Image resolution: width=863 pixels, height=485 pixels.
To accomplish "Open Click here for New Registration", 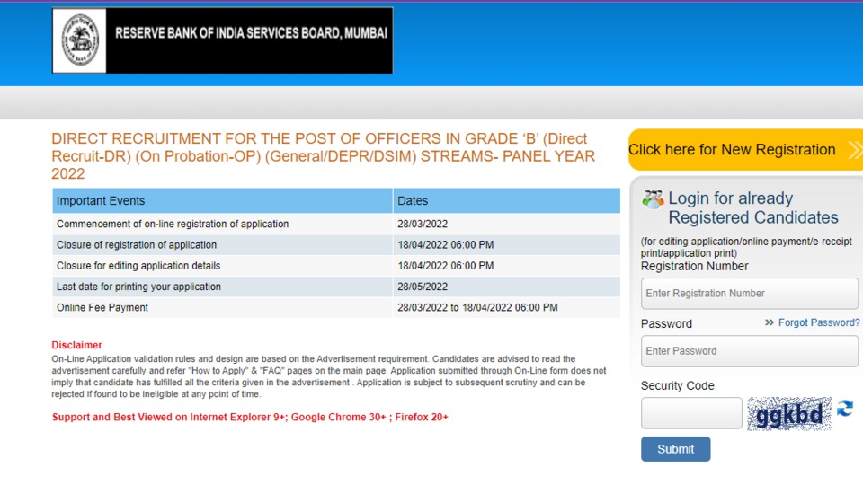I will [x=745, y=150].
